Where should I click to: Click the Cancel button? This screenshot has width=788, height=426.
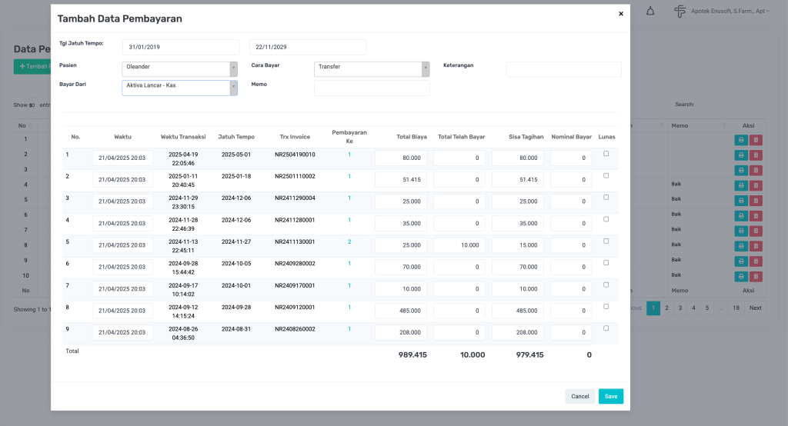click(579, 397)
